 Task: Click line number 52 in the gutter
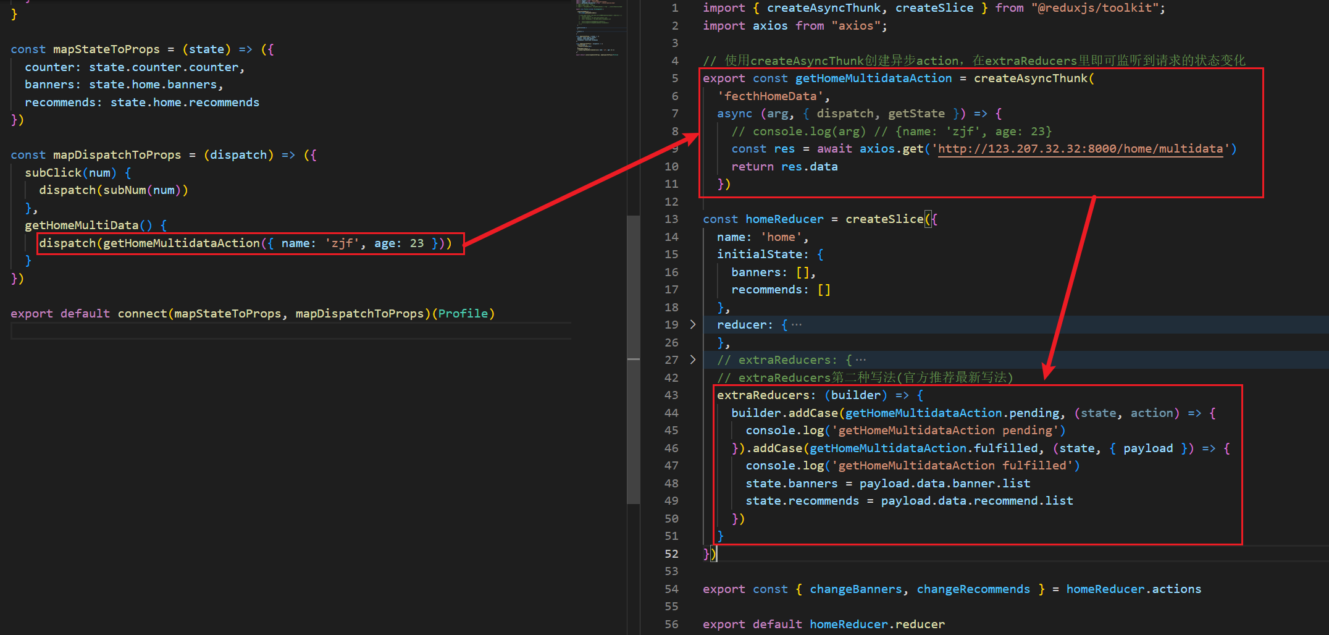tap(671, 554)
